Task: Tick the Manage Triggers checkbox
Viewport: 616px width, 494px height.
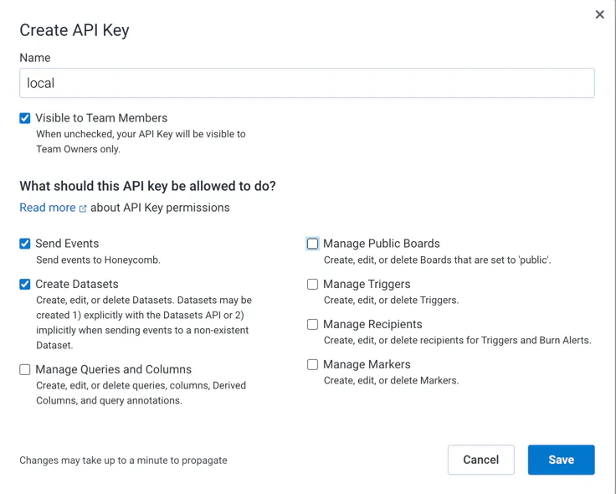Action: click(312, 284)
